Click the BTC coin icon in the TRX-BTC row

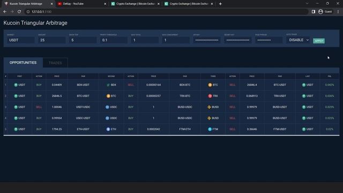coord(108,96)
